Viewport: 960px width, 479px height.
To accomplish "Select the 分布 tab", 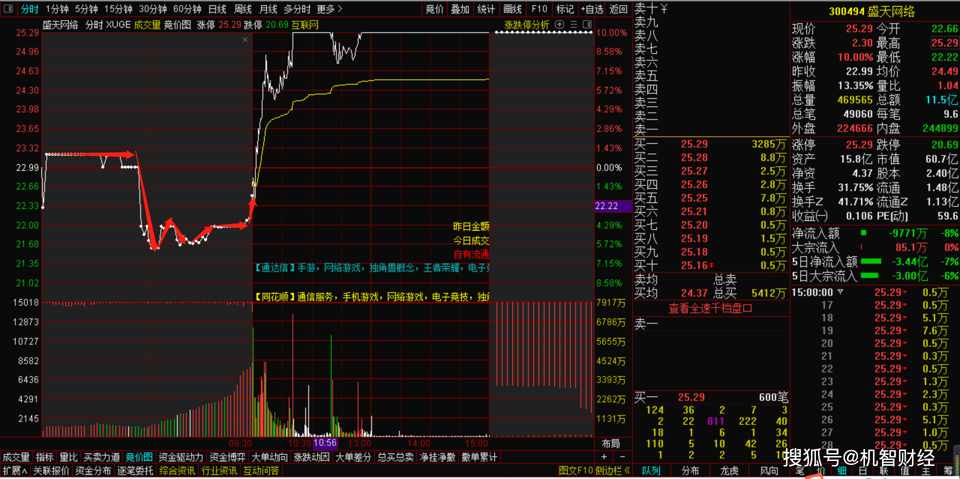I will [x=690, y=471].
